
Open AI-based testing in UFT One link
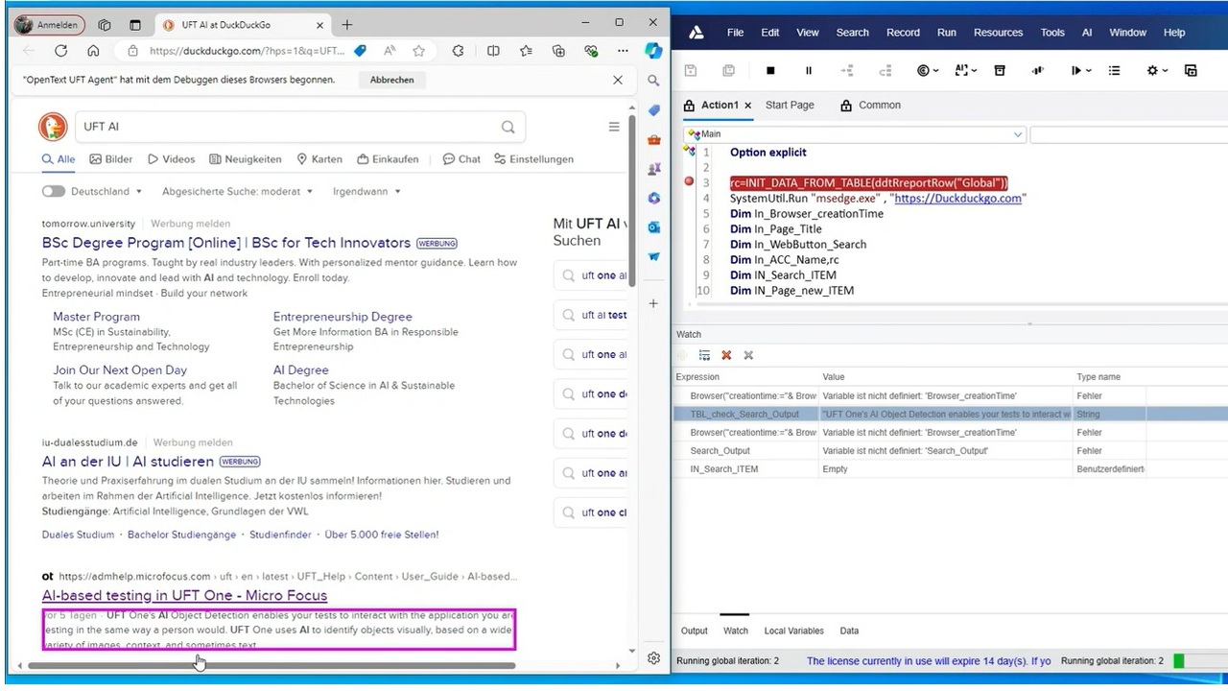point(184,595)
